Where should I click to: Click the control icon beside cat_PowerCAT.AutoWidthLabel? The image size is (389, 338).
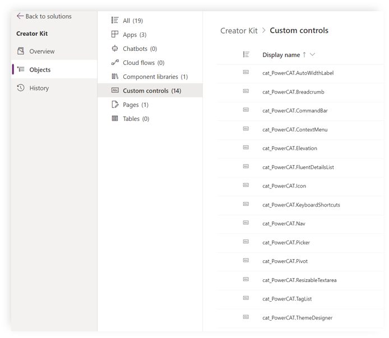[x=246, y=72]
